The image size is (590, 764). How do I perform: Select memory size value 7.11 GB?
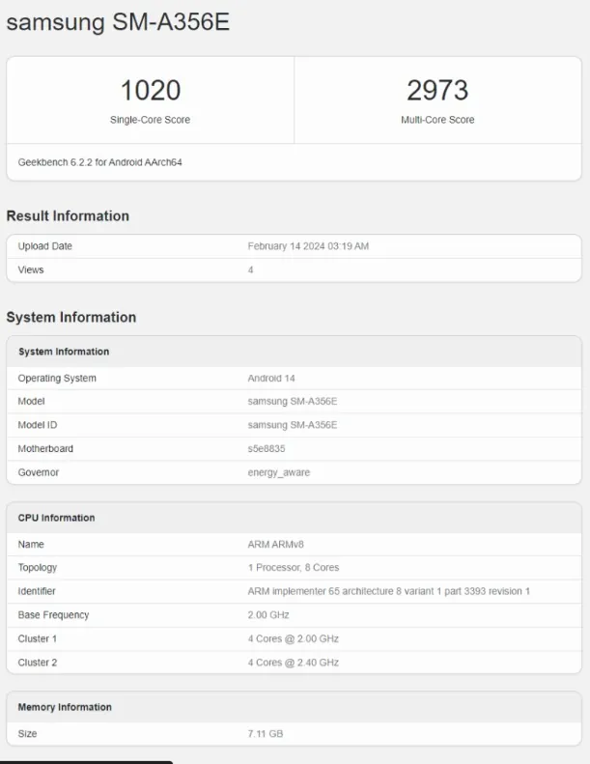[265, 734]
